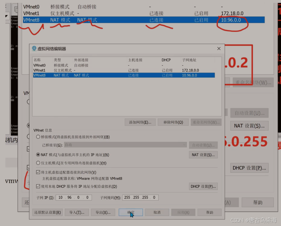Click 重命名网络(W)... in background window
This screenshot has height=226, width=281.
pos(253,82)
